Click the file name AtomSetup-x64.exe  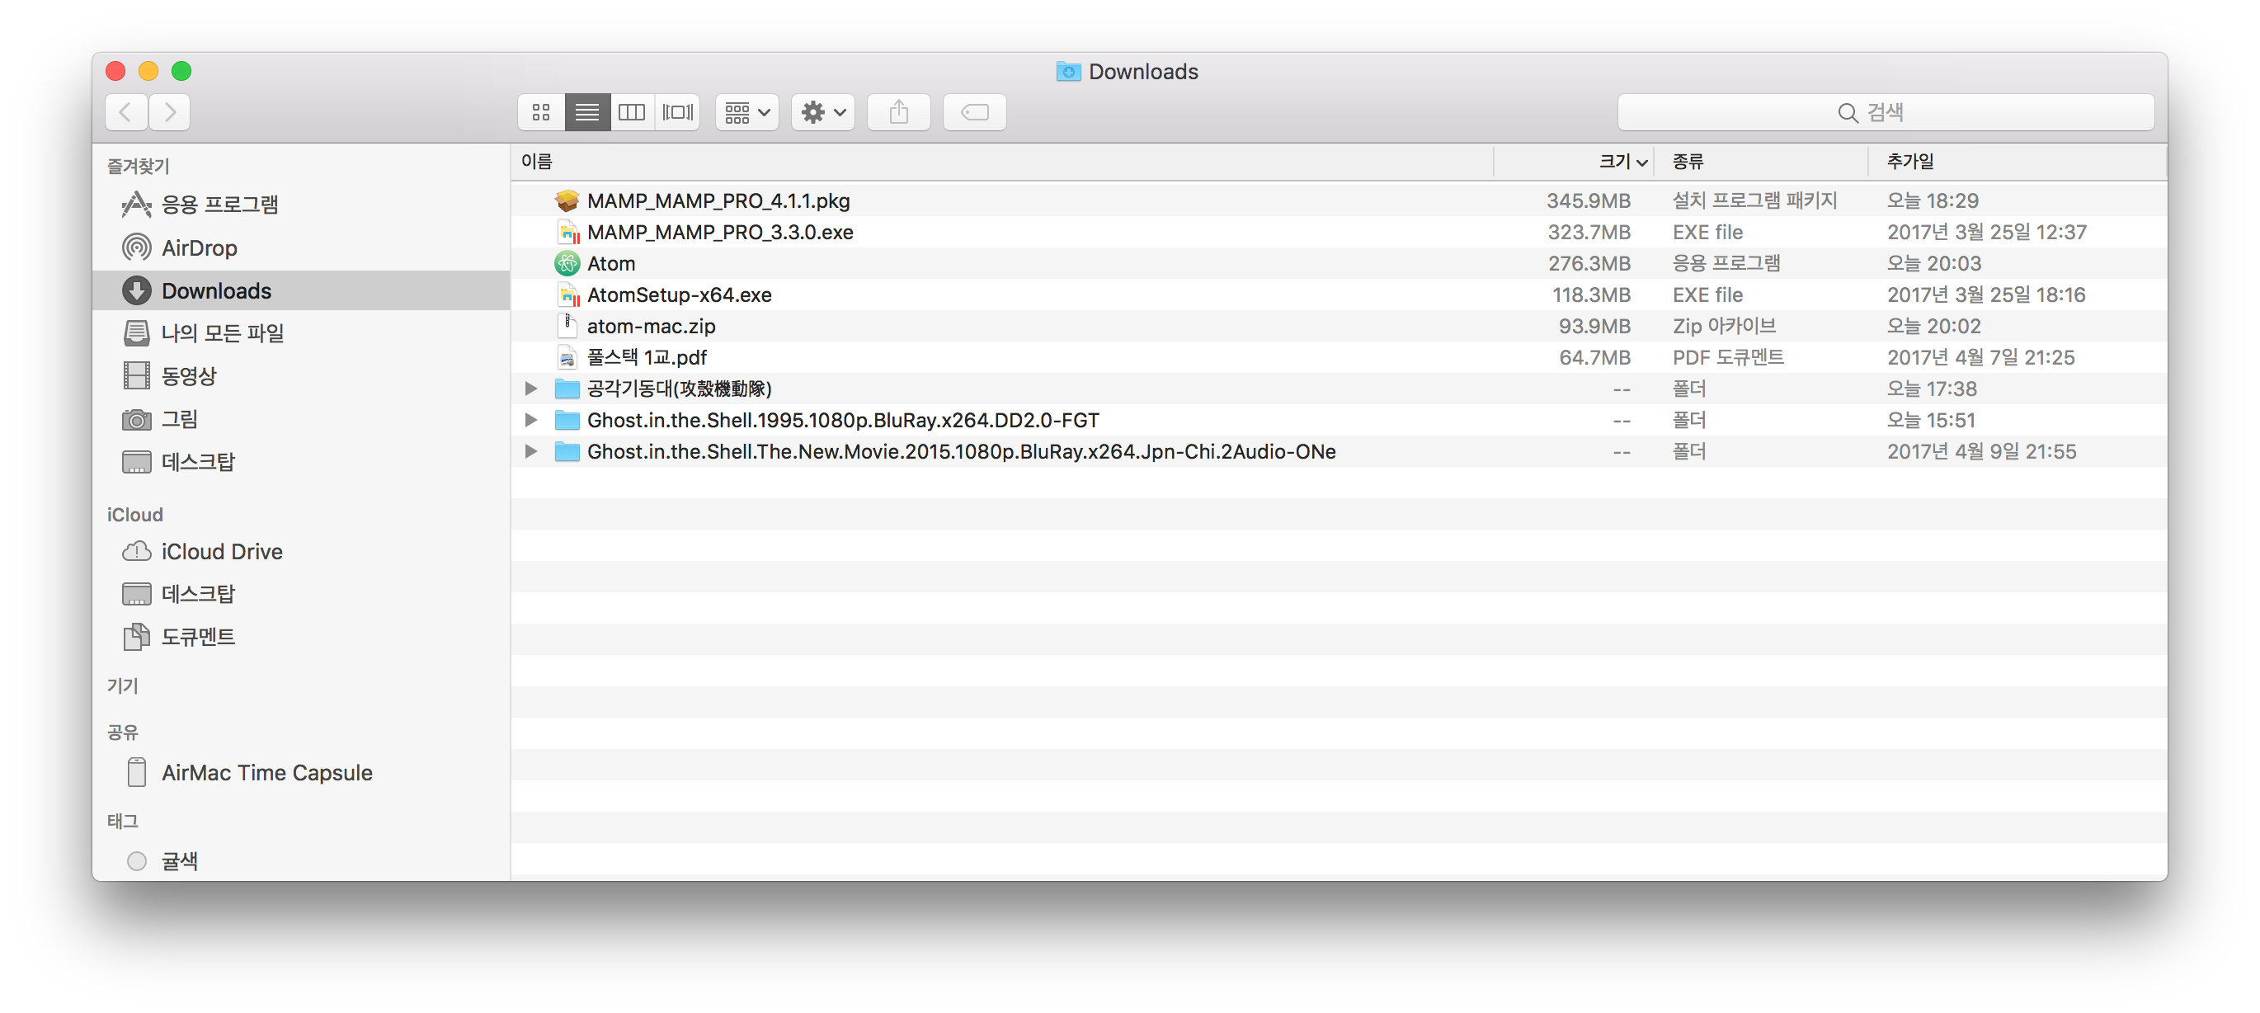[679, 295]
